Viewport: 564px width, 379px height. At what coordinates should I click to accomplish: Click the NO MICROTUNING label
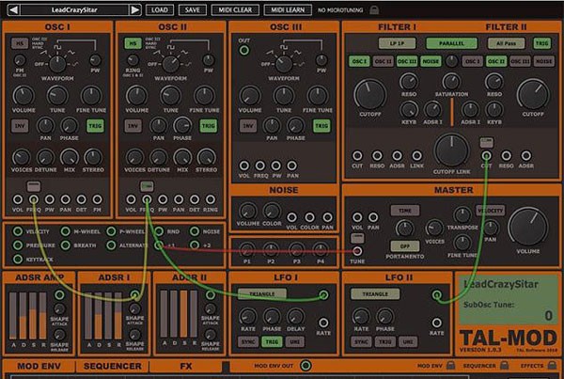point(340,10)
